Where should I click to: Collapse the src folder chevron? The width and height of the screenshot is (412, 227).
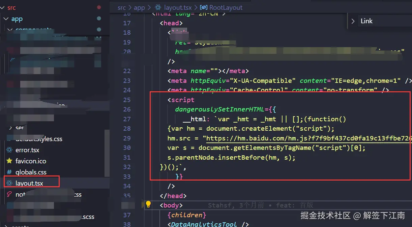pyautogui.click(x=3, y=7)
